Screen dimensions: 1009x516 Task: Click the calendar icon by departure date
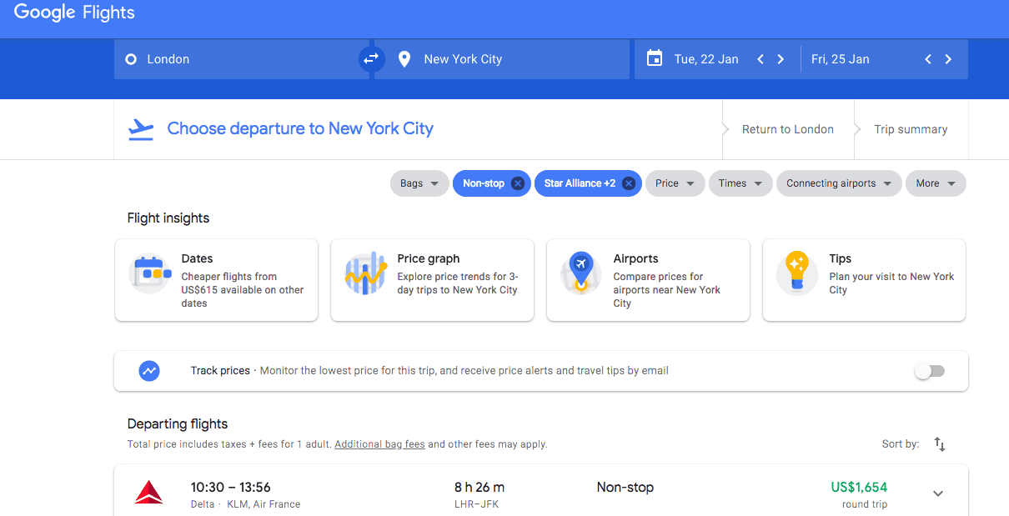point(655,59)
